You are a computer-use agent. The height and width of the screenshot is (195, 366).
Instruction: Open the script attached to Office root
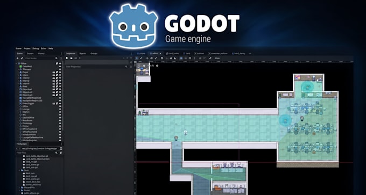[57, 63]
